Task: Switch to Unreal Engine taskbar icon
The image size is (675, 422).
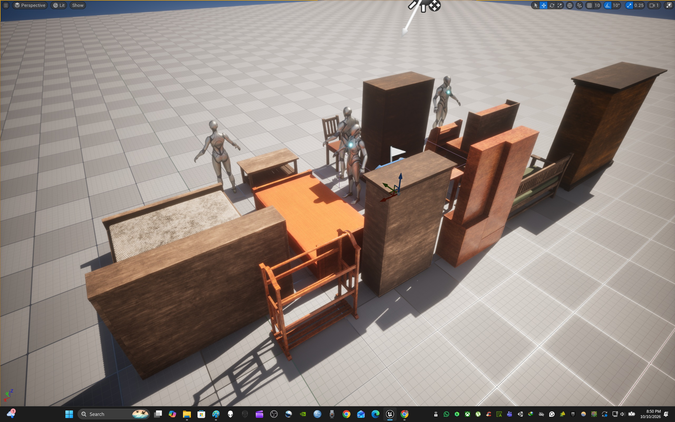Action: 390,414
